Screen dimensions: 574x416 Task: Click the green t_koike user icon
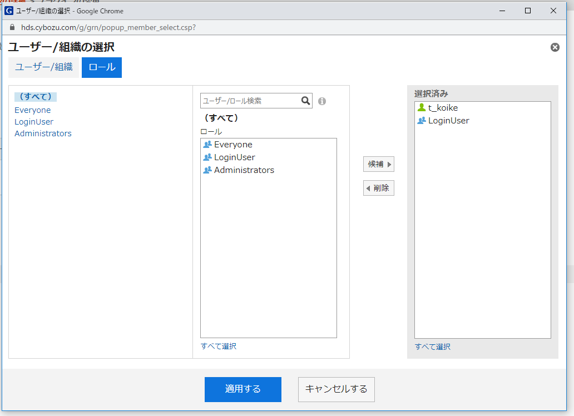click(x=422, y=108)
